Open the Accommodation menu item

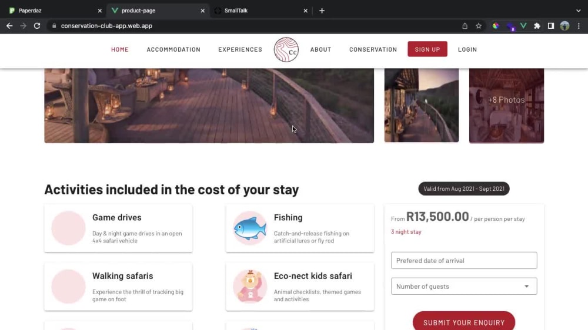tap(173, 49)
